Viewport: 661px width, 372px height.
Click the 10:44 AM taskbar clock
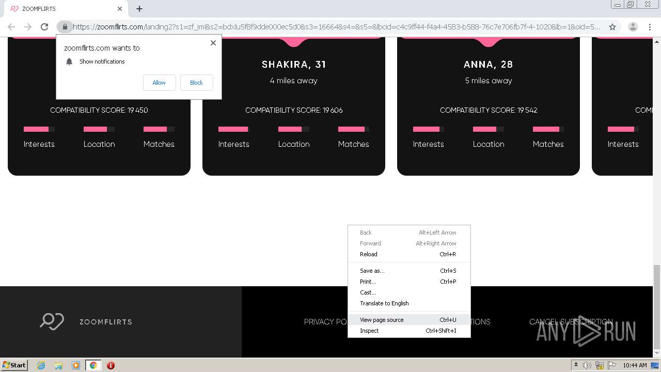tap(635, 365)
